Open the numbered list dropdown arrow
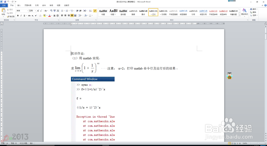 coord(69,11)
